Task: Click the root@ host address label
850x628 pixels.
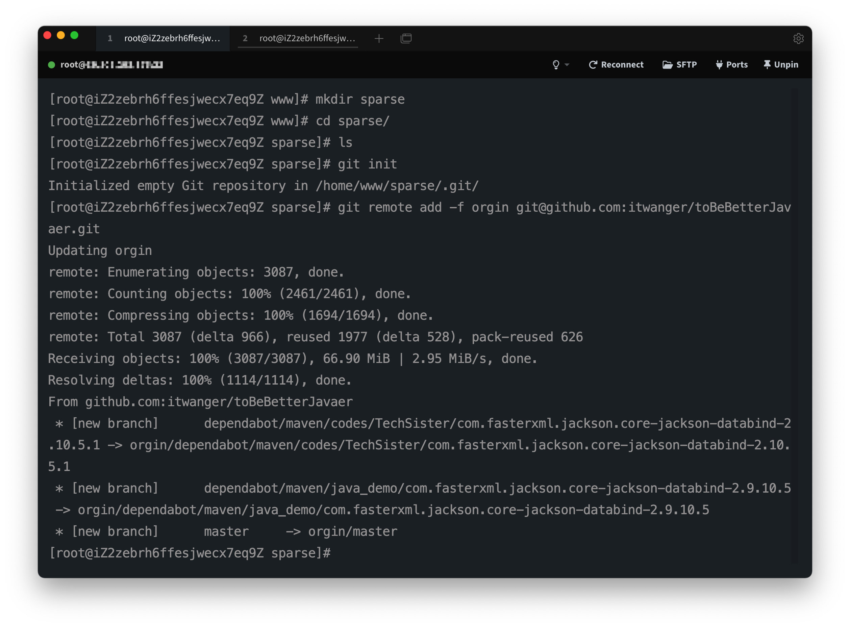Action: click(111, 65)
